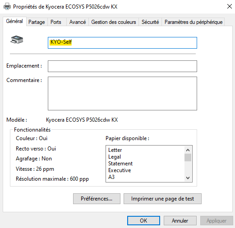
Task: Click the 'Emplacement :' label
Action: pyautogui.click(x=24, y=66)
